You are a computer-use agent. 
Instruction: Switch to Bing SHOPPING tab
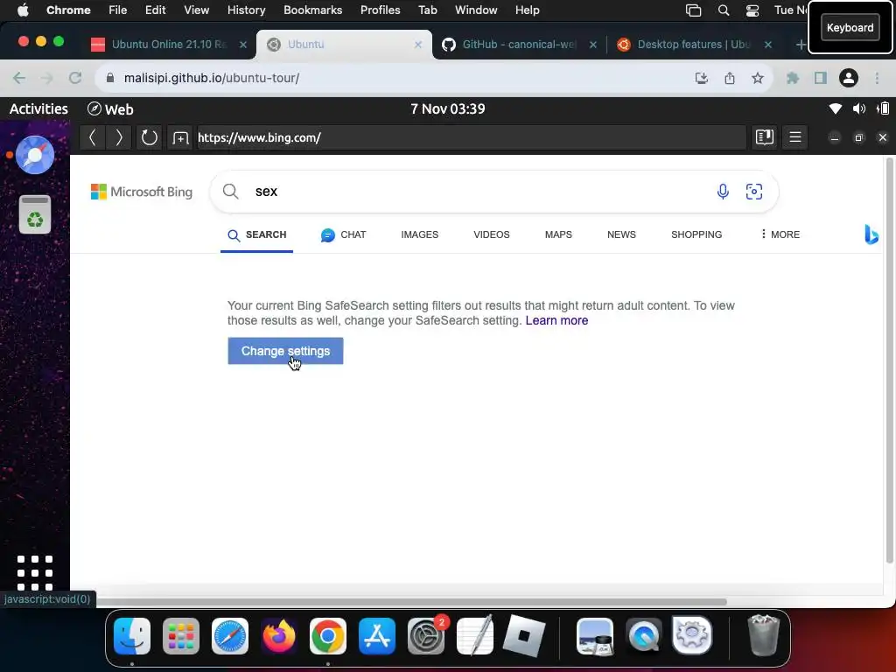click(696, 234)
